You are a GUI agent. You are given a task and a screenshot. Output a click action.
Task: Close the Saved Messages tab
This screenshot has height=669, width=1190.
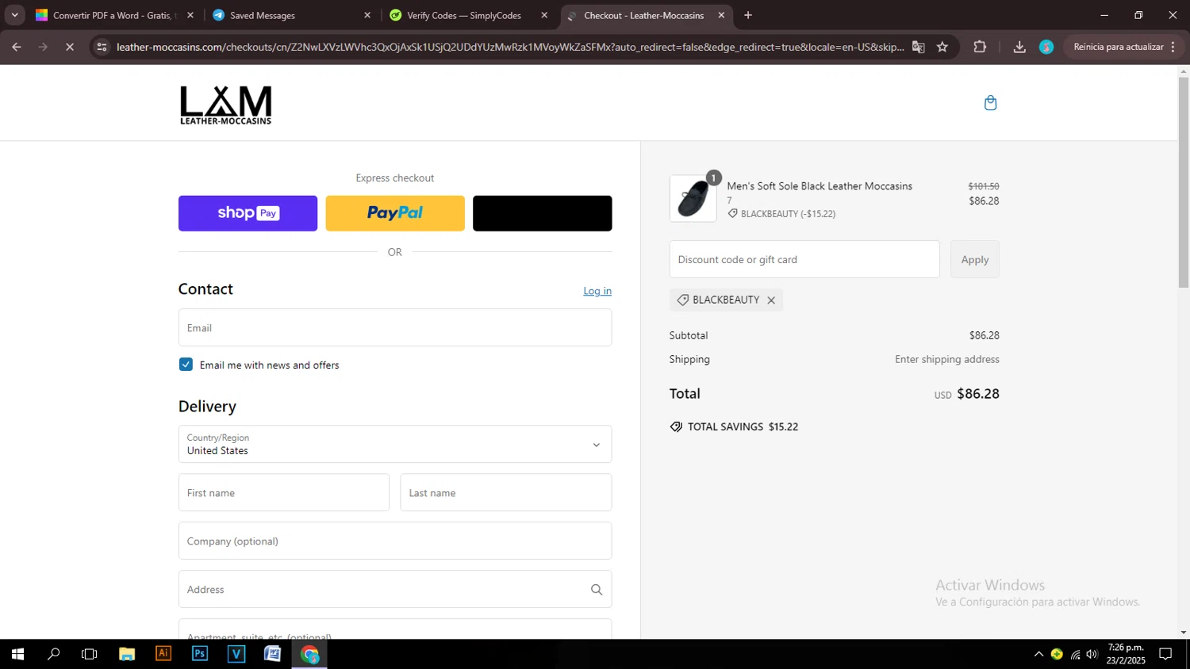367,15
